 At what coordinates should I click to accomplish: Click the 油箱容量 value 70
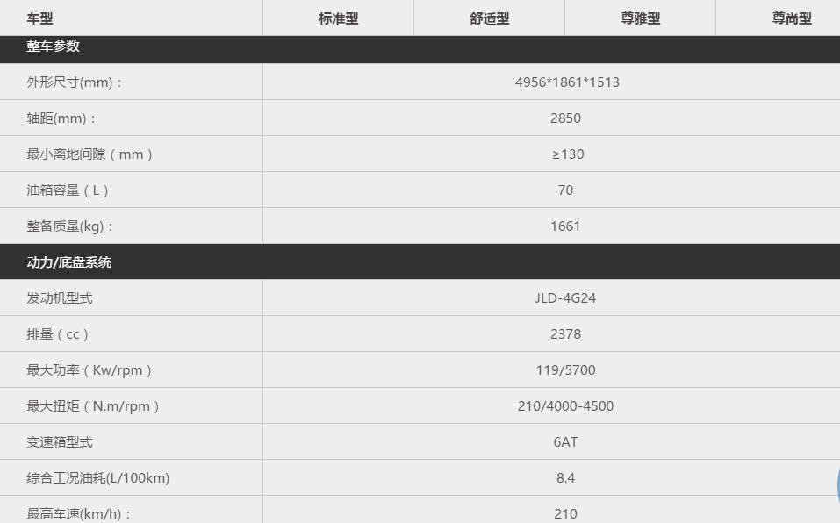[565, 190]
